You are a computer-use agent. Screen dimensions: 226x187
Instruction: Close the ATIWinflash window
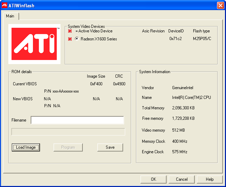pyautogui.click(x=220, y=6)
